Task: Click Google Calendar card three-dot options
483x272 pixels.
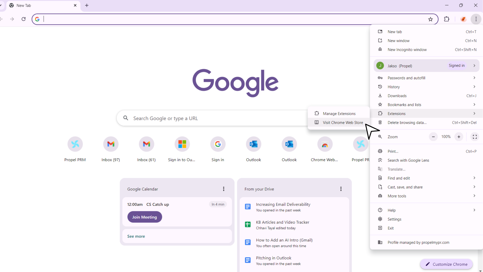Action: click(x=224, y=189)
